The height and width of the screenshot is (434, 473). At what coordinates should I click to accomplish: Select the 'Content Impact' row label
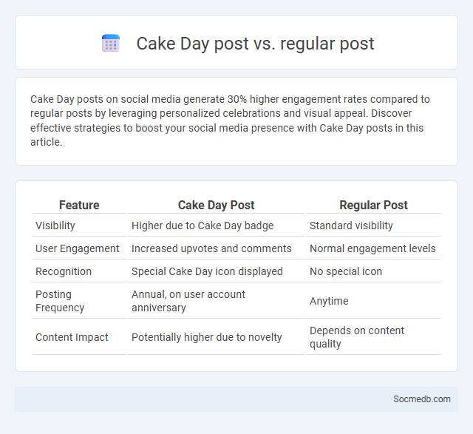pos(72,337)
